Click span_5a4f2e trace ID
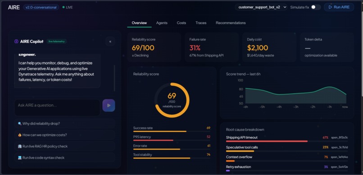The image size is (363, 175). pyautogui.click(x=340, y=167)
